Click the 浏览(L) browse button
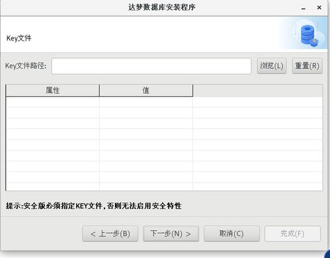Image resolution: width=330 pixels, height=258 pixels. pos(272,65)
